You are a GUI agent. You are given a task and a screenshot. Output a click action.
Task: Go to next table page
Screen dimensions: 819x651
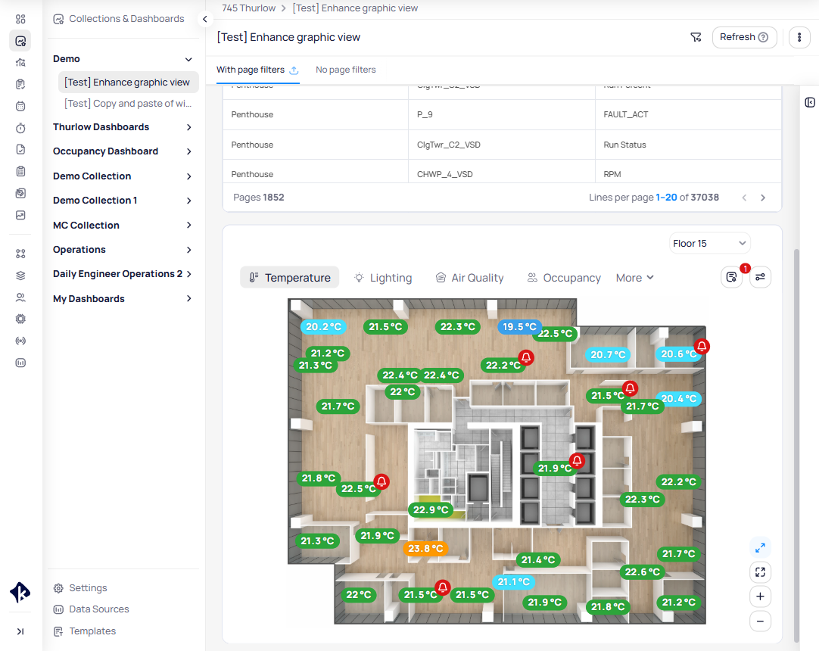[763, 198]
